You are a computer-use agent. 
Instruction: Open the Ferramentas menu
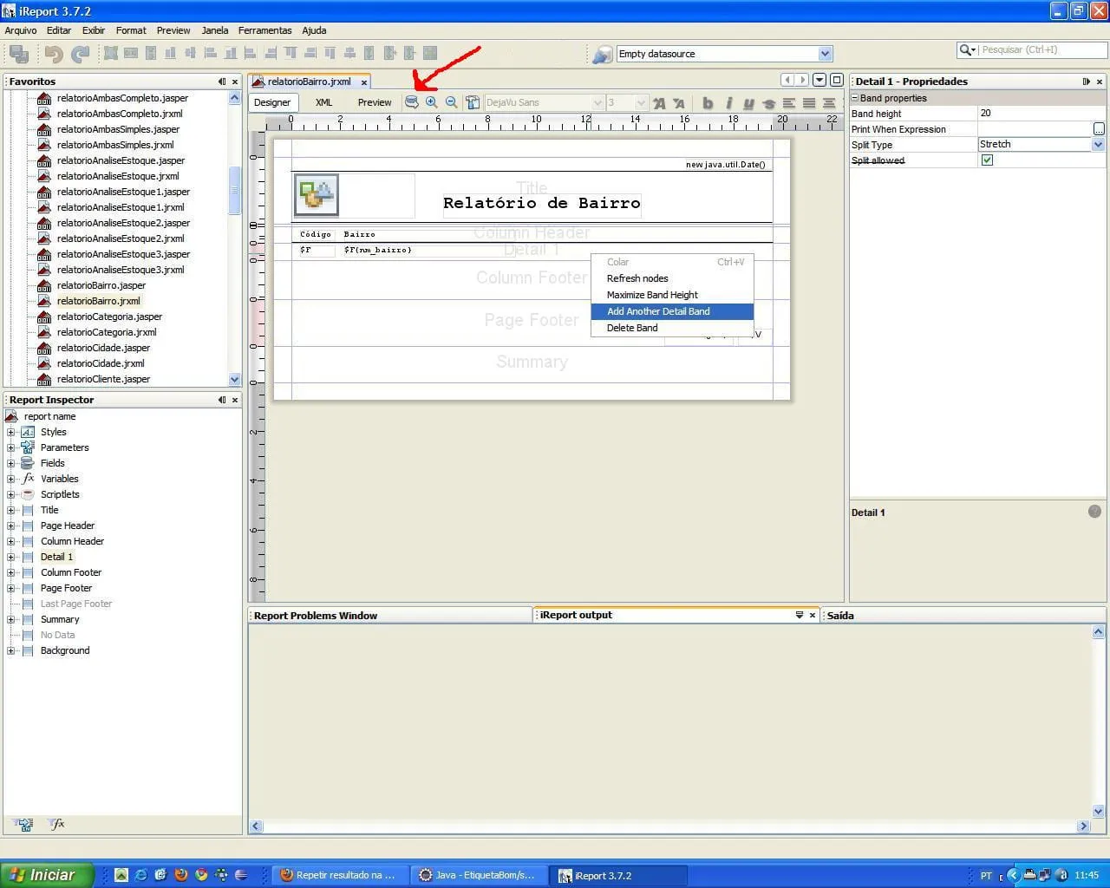tap(264, 30)
